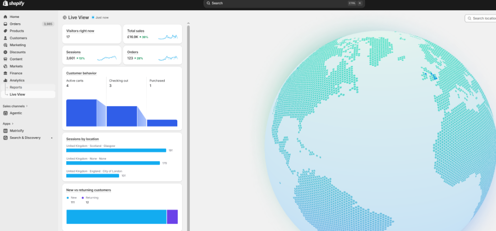Click the New legend dot
Image resolution: width=496 pixels, height=231 pixels.
[67, 198]
